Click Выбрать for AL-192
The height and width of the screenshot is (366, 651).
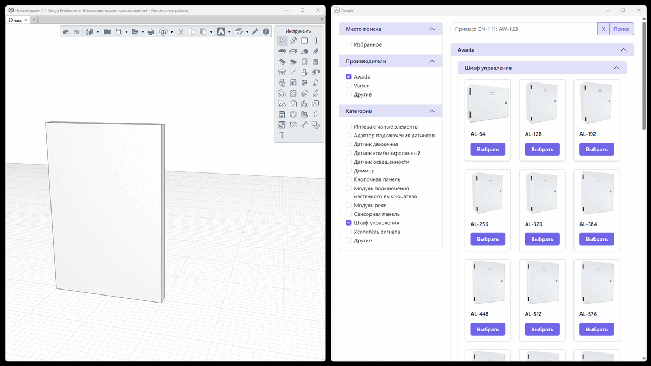click(597, 149)
